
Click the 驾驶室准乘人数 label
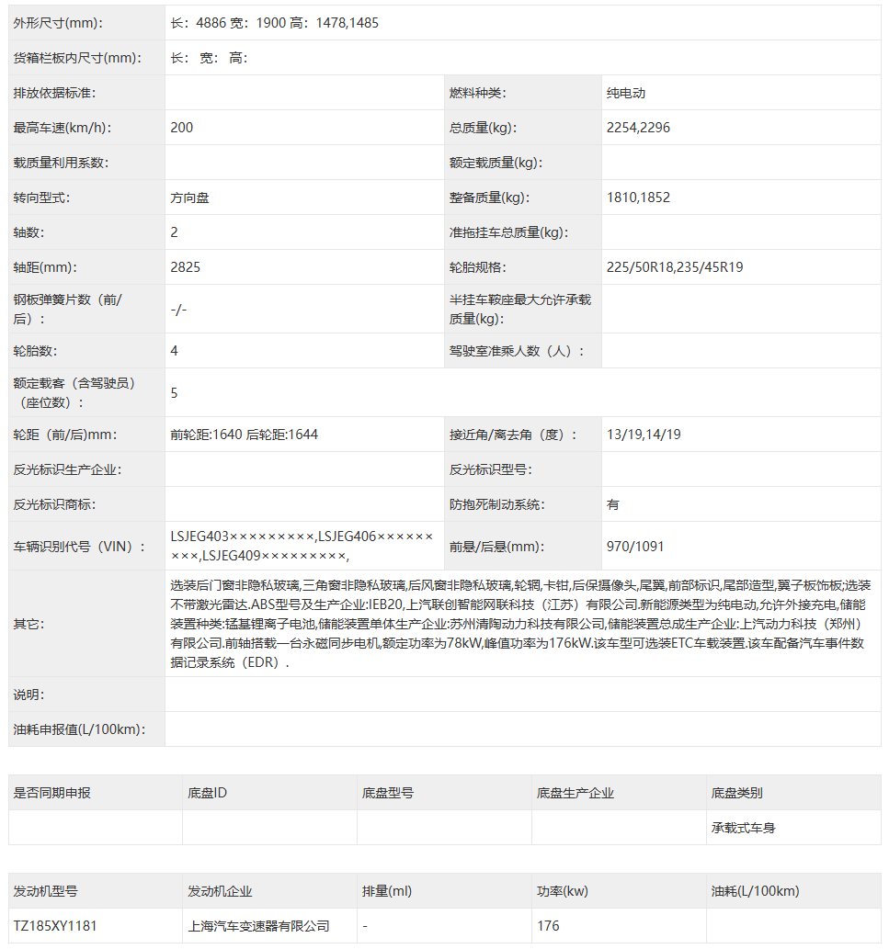[x=517, y=351]
